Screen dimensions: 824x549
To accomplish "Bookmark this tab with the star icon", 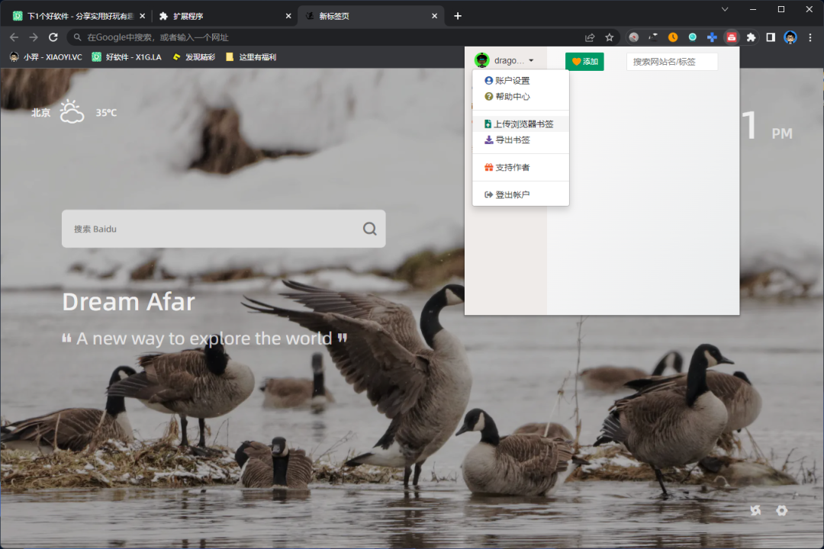I will (609, 37).
